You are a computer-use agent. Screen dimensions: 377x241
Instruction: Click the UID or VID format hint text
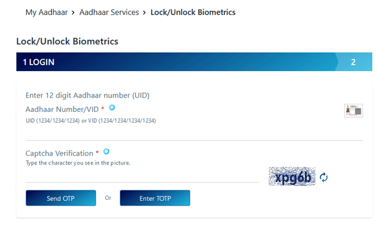[90, 121]
